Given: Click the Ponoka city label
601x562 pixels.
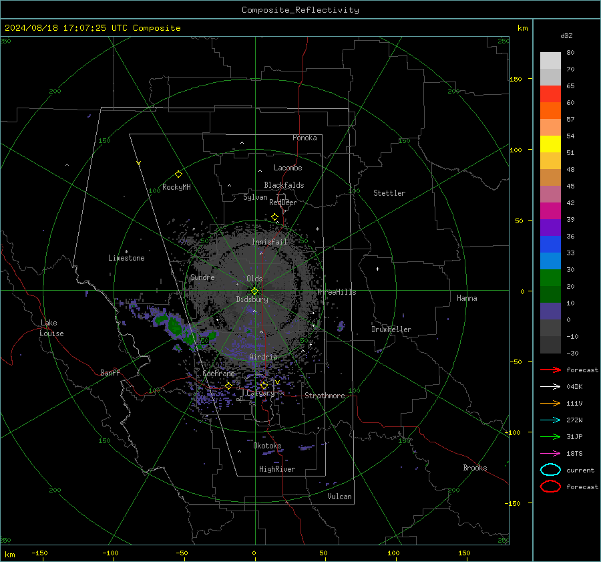Looking at the screenshot, I should [305, 138].
